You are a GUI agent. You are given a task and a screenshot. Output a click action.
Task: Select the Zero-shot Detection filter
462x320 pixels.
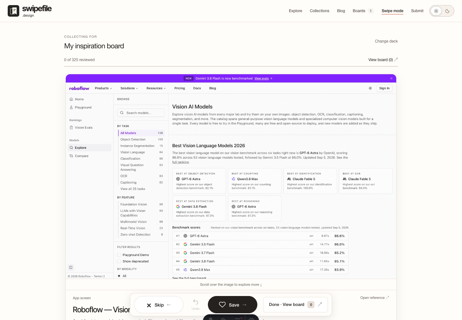pos(141,235)
